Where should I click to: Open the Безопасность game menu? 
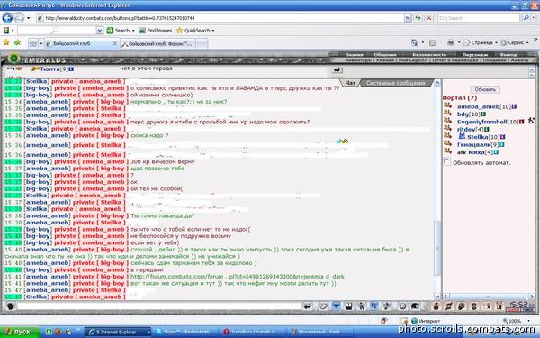tap(429, 54)
